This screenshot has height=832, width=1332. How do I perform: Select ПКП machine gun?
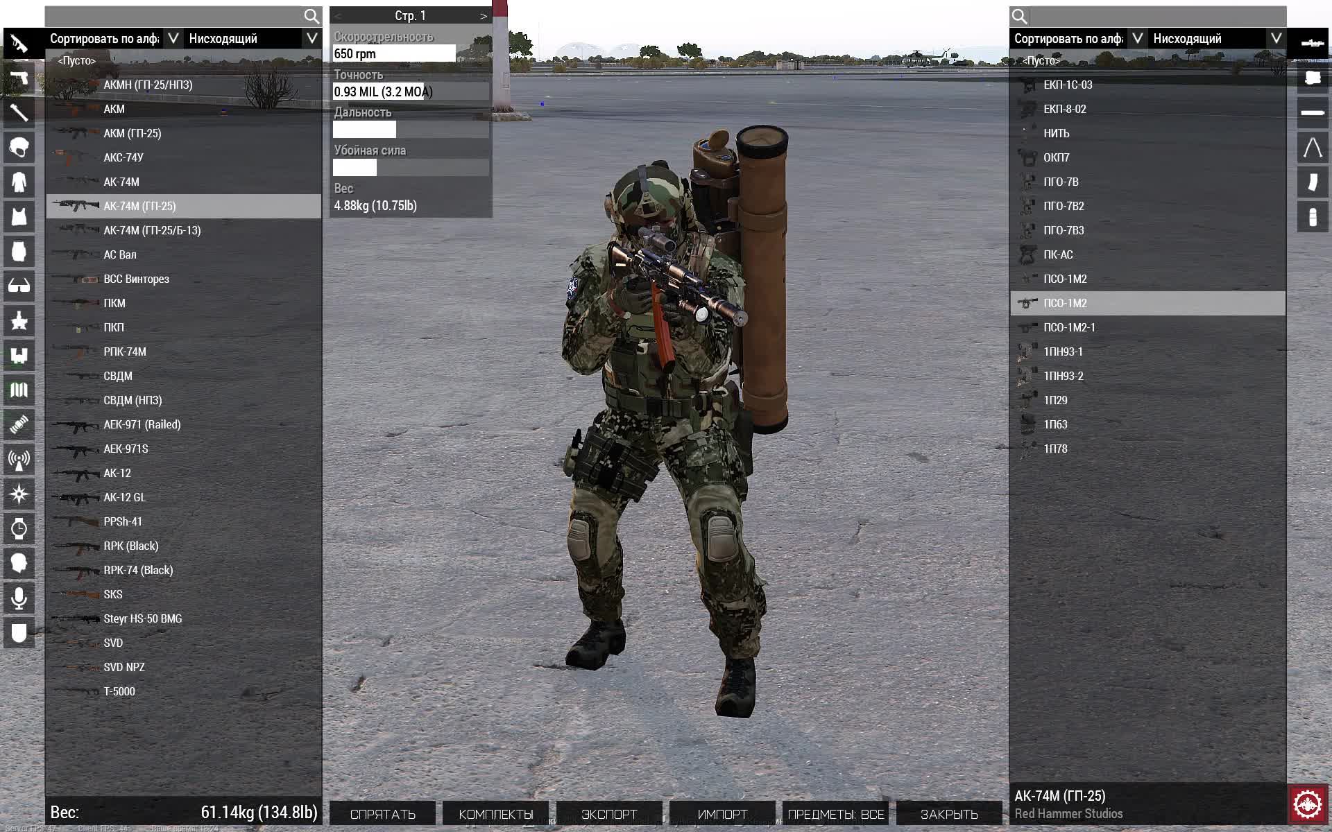184,327
